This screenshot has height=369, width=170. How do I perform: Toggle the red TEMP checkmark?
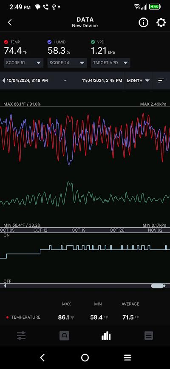(x=6, y=42)
